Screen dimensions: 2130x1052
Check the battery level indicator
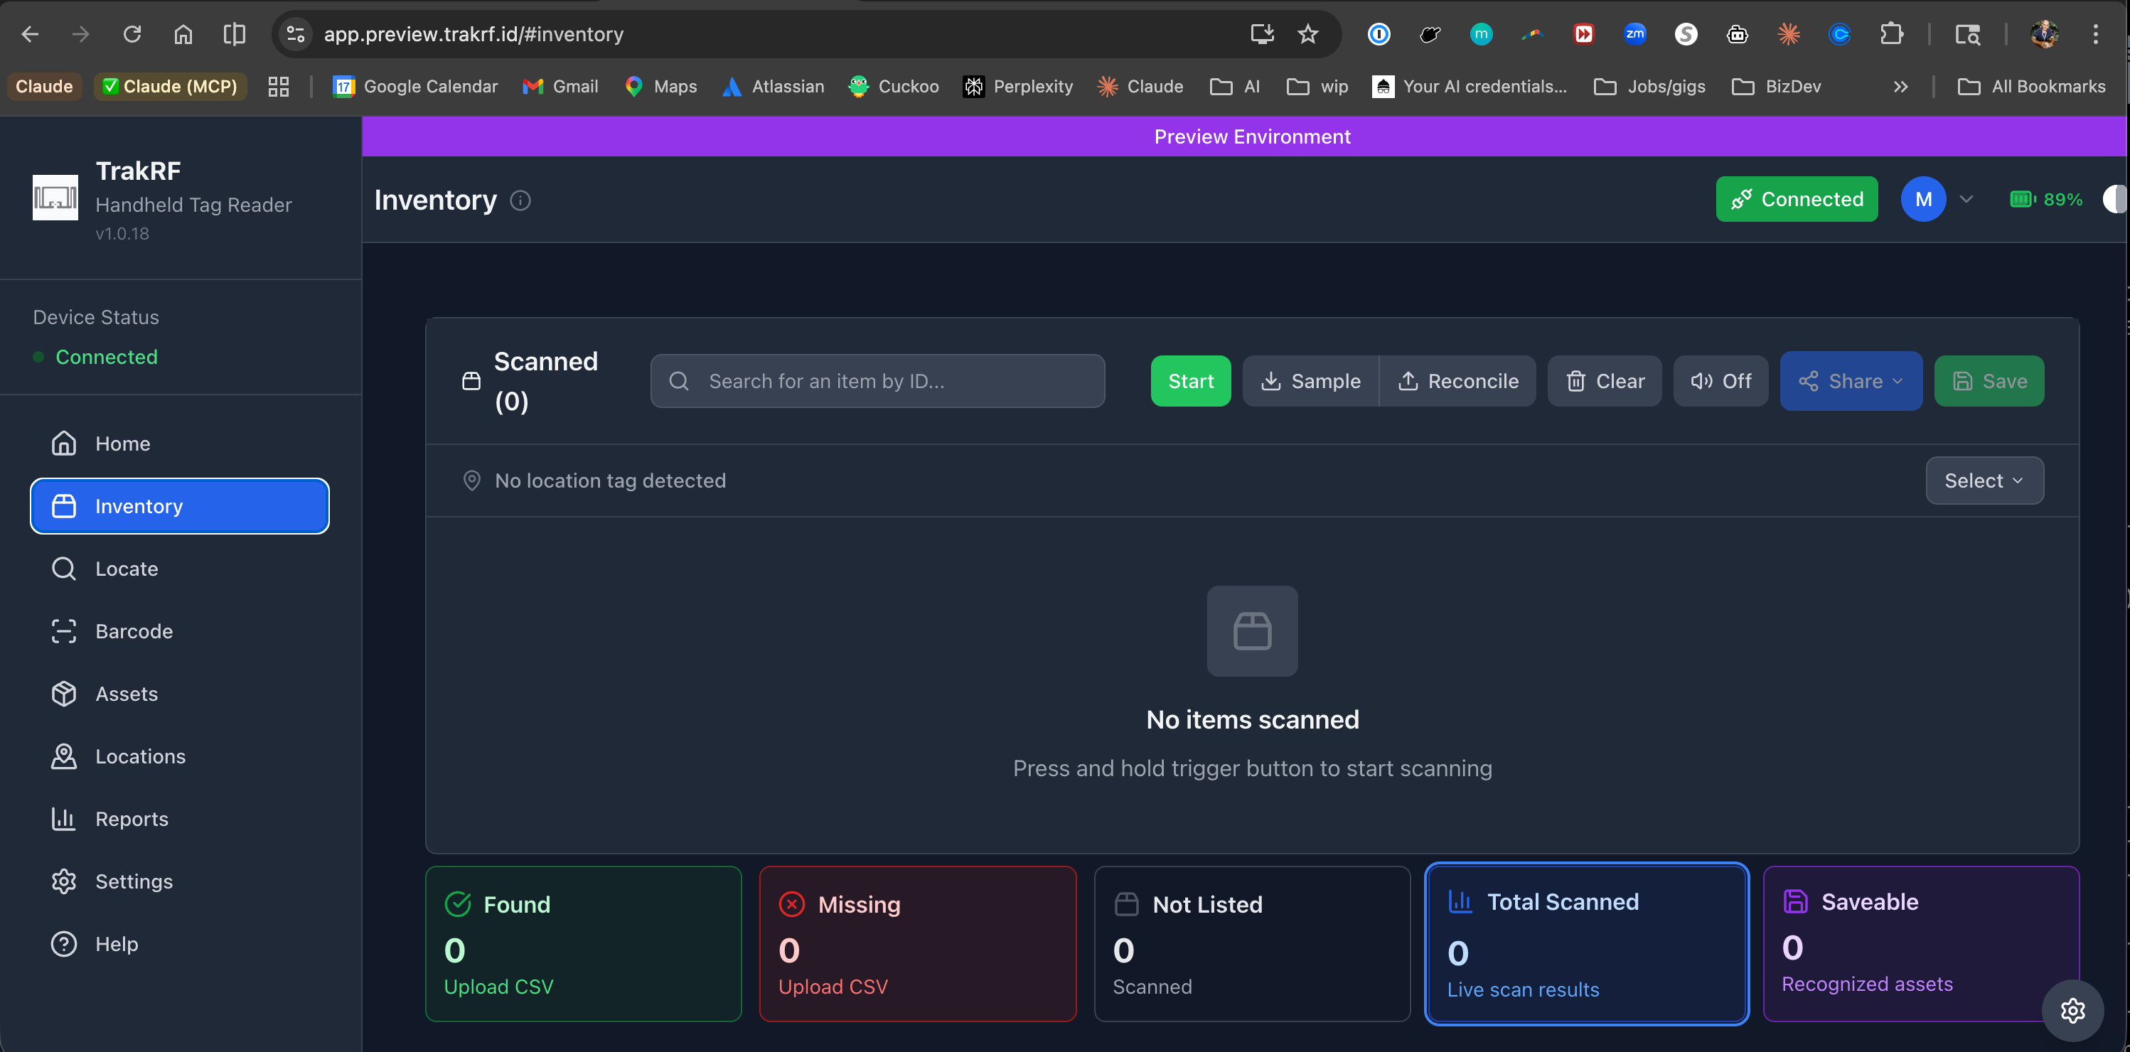[x=2044, y=199]
